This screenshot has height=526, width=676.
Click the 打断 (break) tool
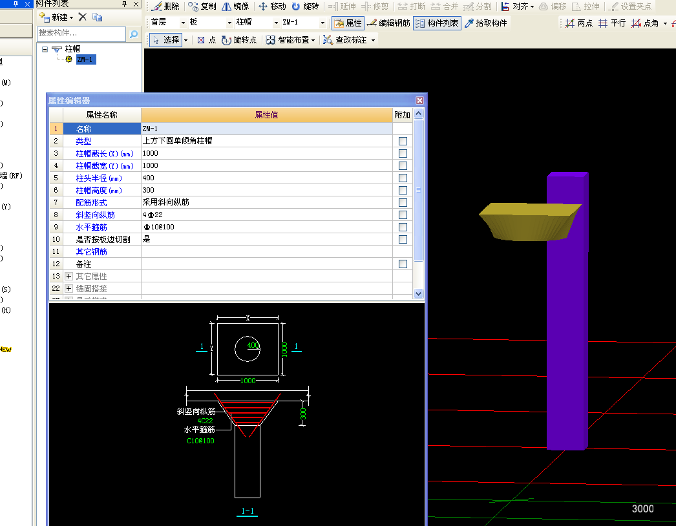click(411, 6)
